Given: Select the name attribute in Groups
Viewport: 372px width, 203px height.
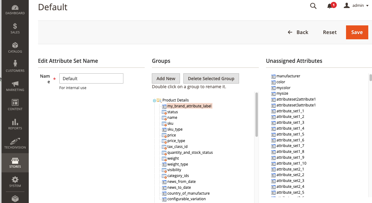Looking at the screenshot, I should pos(172,118).
